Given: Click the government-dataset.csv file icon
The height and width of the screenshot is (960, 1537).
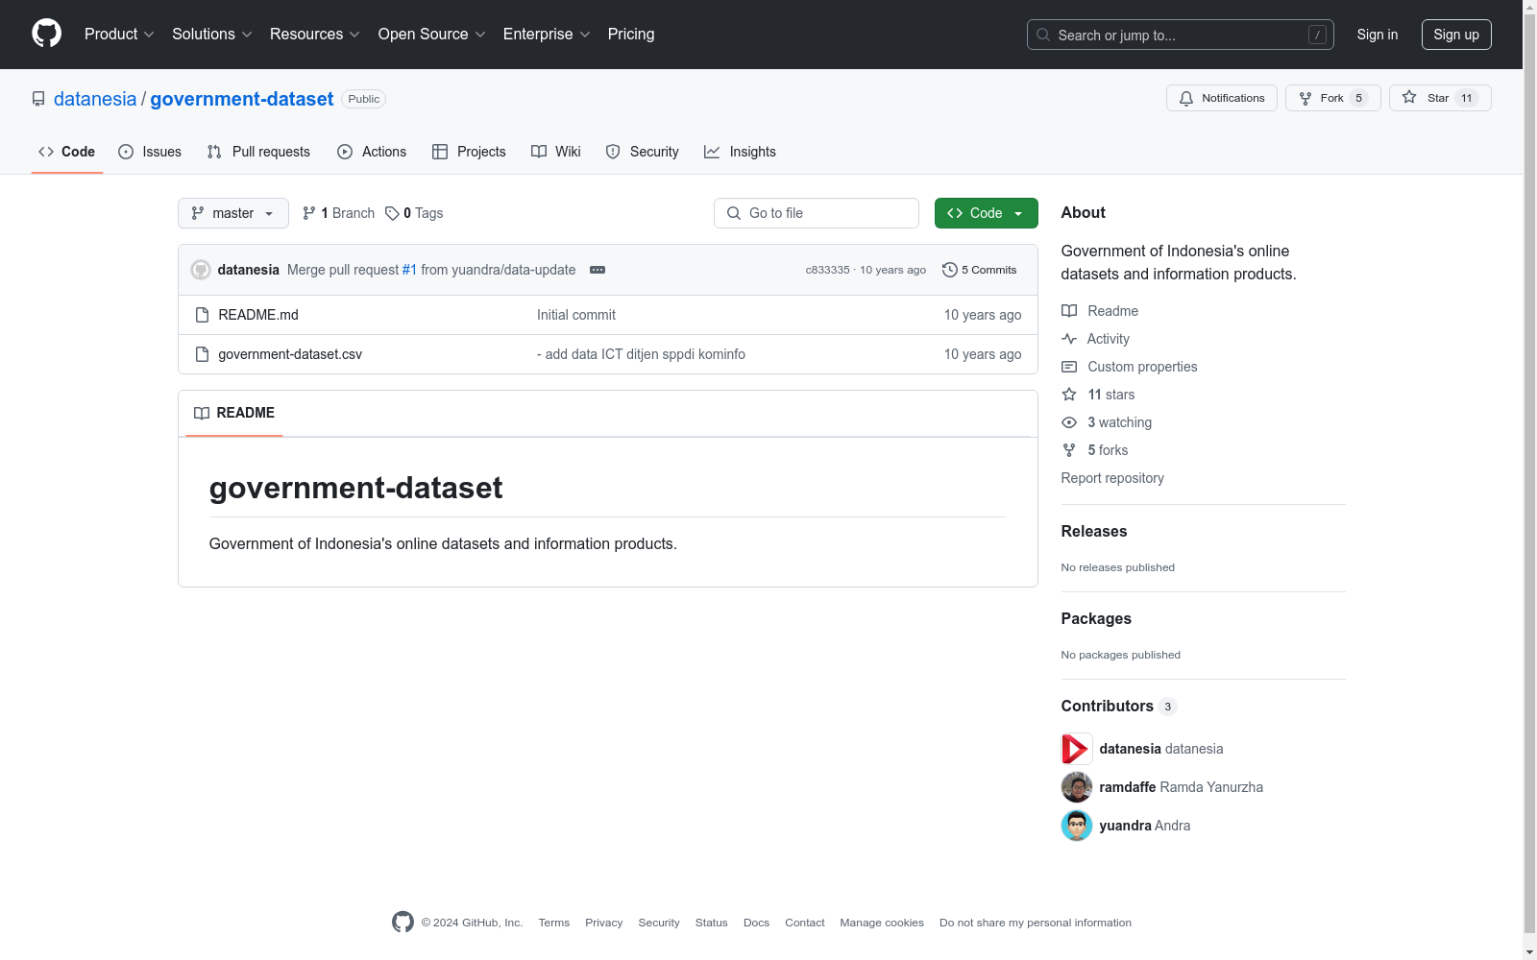Looking at the screenshot, I should click(x=202, y=354).
